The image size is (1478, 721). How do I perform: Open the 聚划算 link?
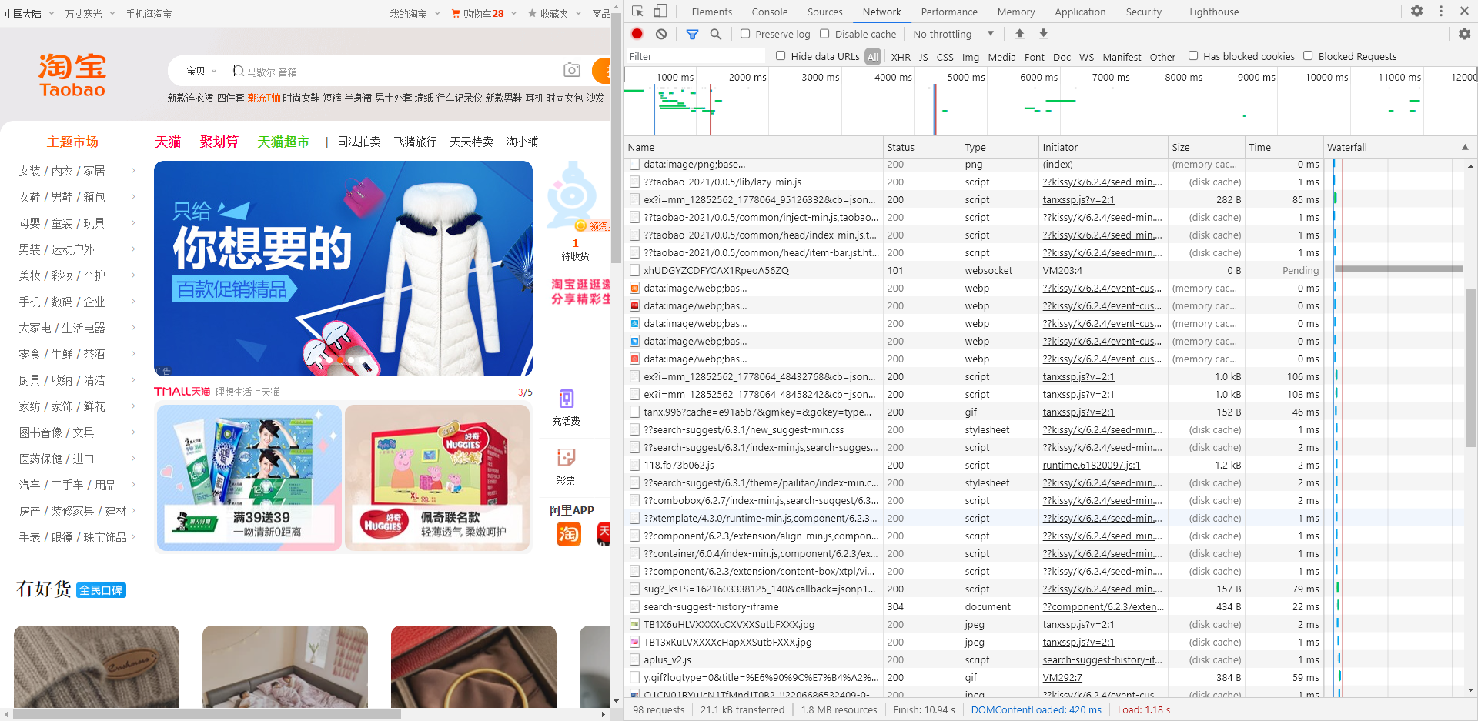[x=219, y=142]
